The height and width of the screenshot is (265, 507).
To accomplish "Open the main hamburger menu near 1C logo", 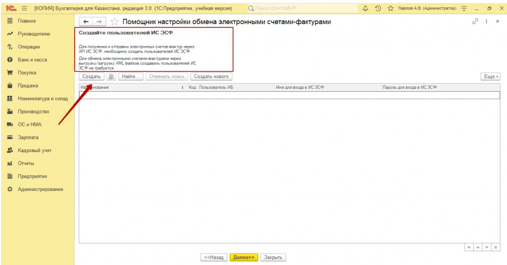I will (x=23, y=8).
